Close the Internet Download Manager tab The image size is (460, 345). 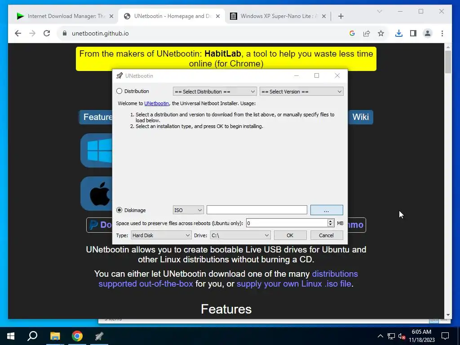(x=111, y=16)
